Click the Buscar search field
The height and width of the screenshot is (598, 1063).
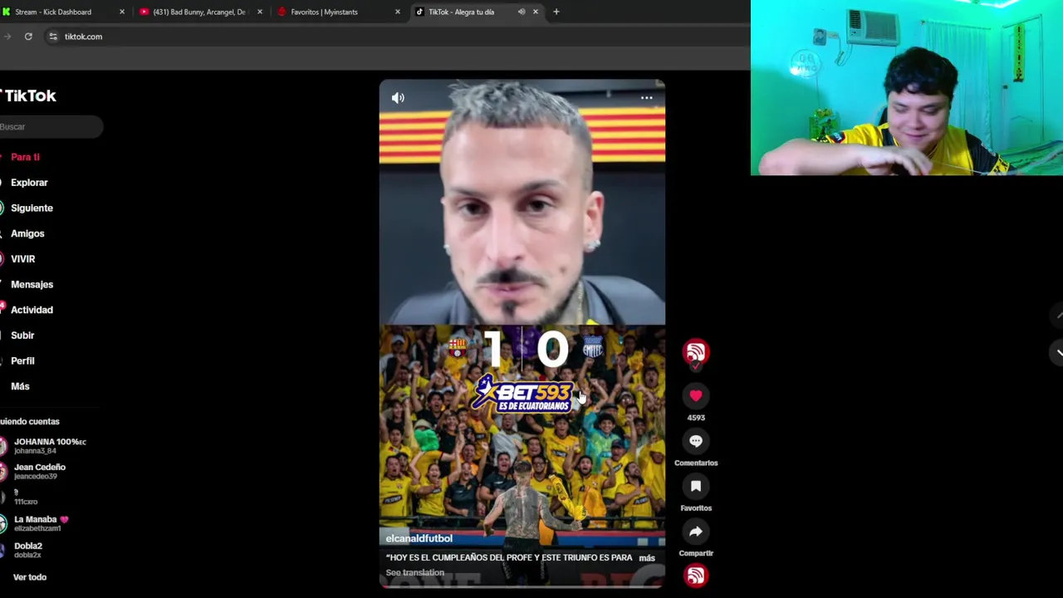(x=50, y=127)
